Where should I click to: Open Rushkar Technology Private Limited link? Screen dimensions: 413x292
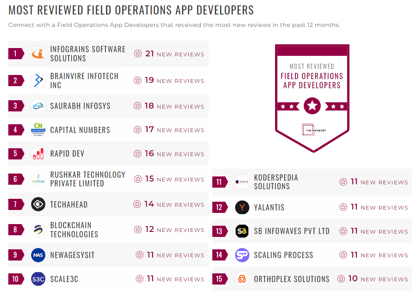pos(87,179)
